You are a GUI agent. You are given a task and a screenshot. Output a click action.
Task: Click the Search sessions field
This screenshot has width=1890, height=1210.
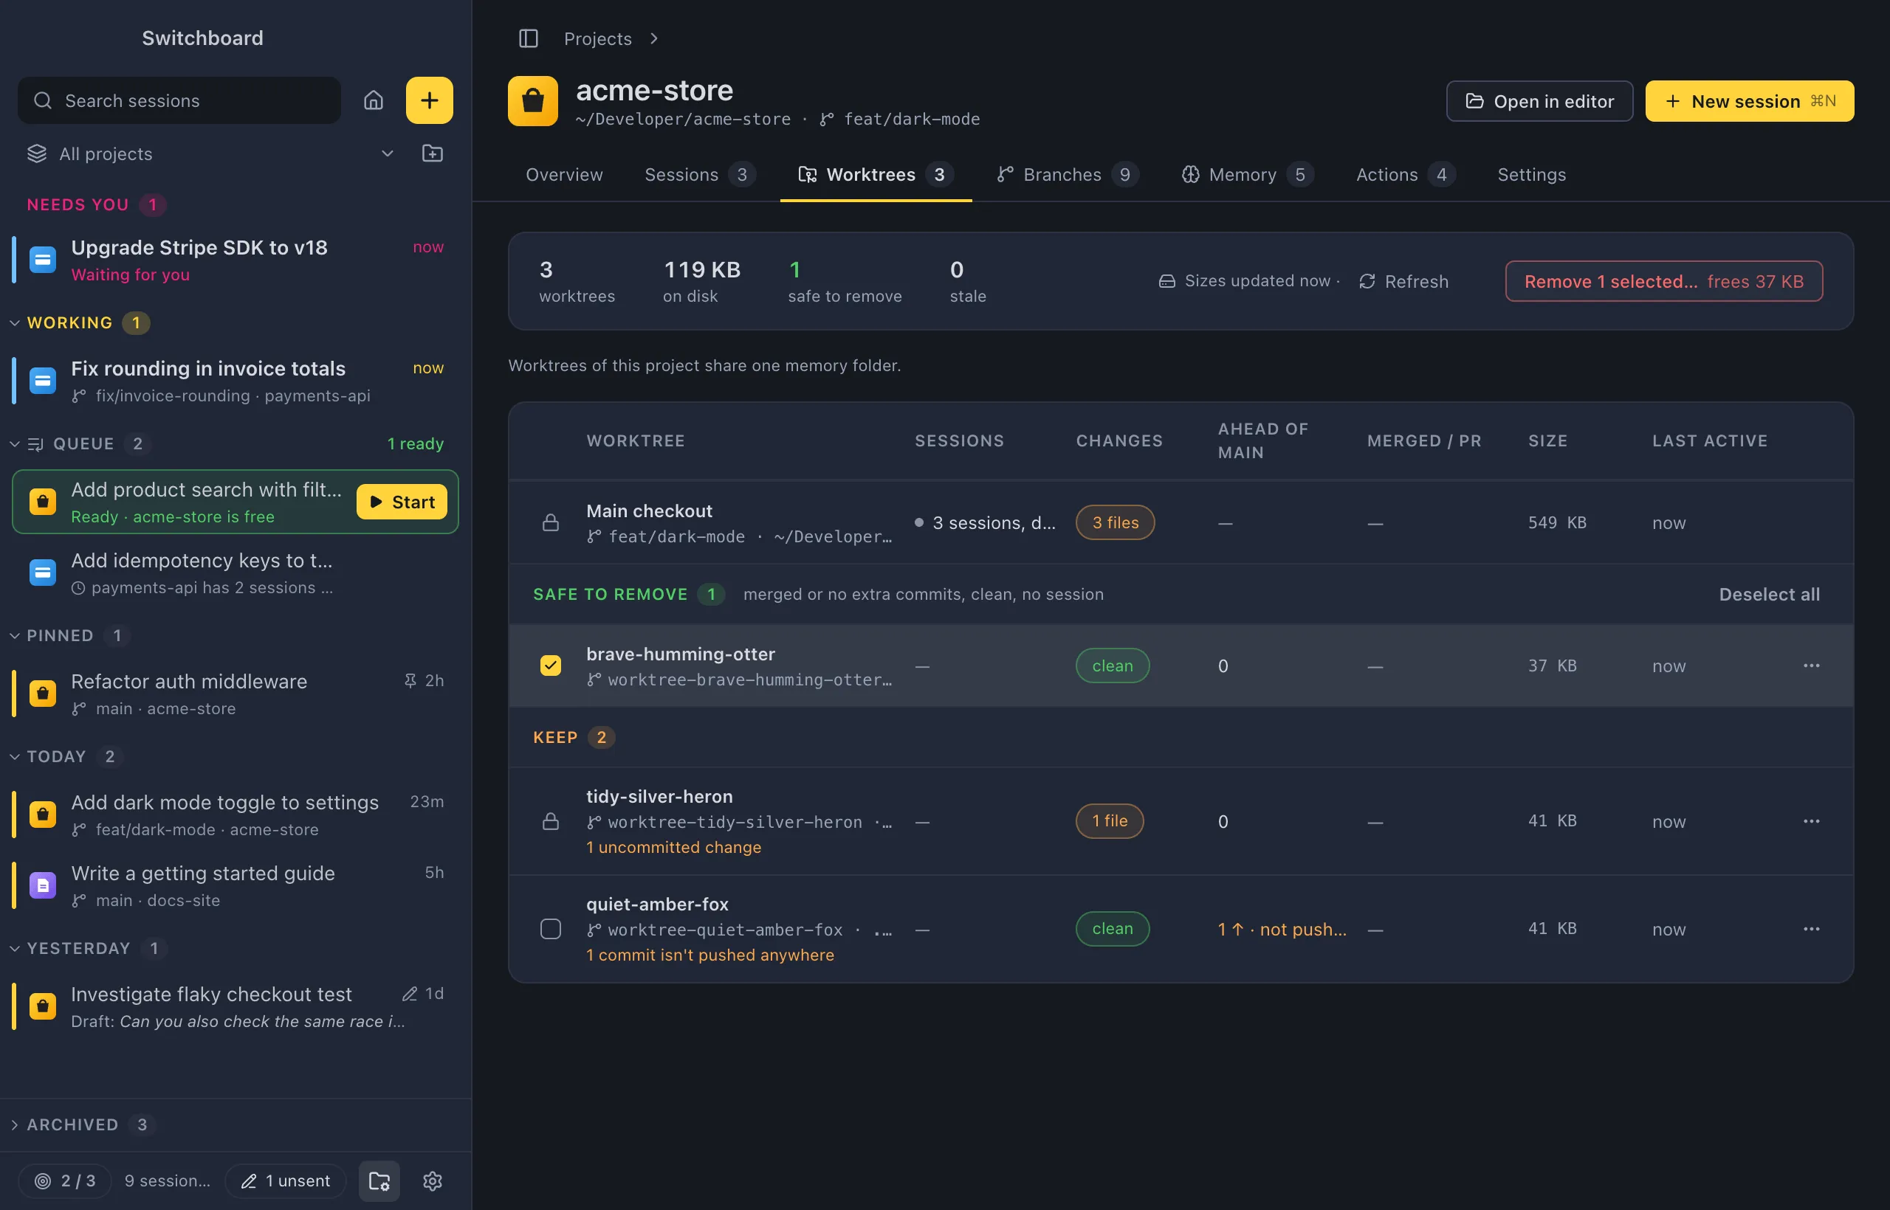point(179,100)
